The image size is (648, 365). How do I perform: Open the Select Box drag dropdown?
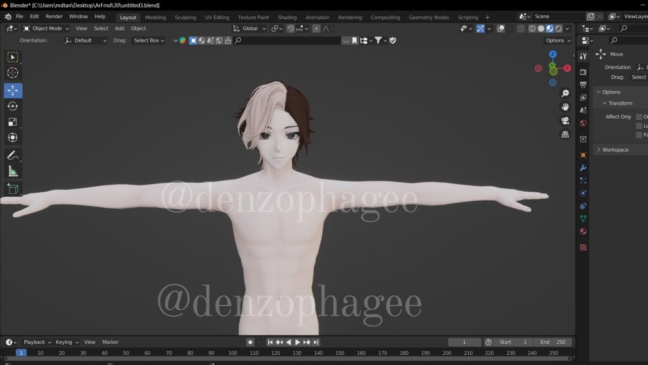(148, 41)
